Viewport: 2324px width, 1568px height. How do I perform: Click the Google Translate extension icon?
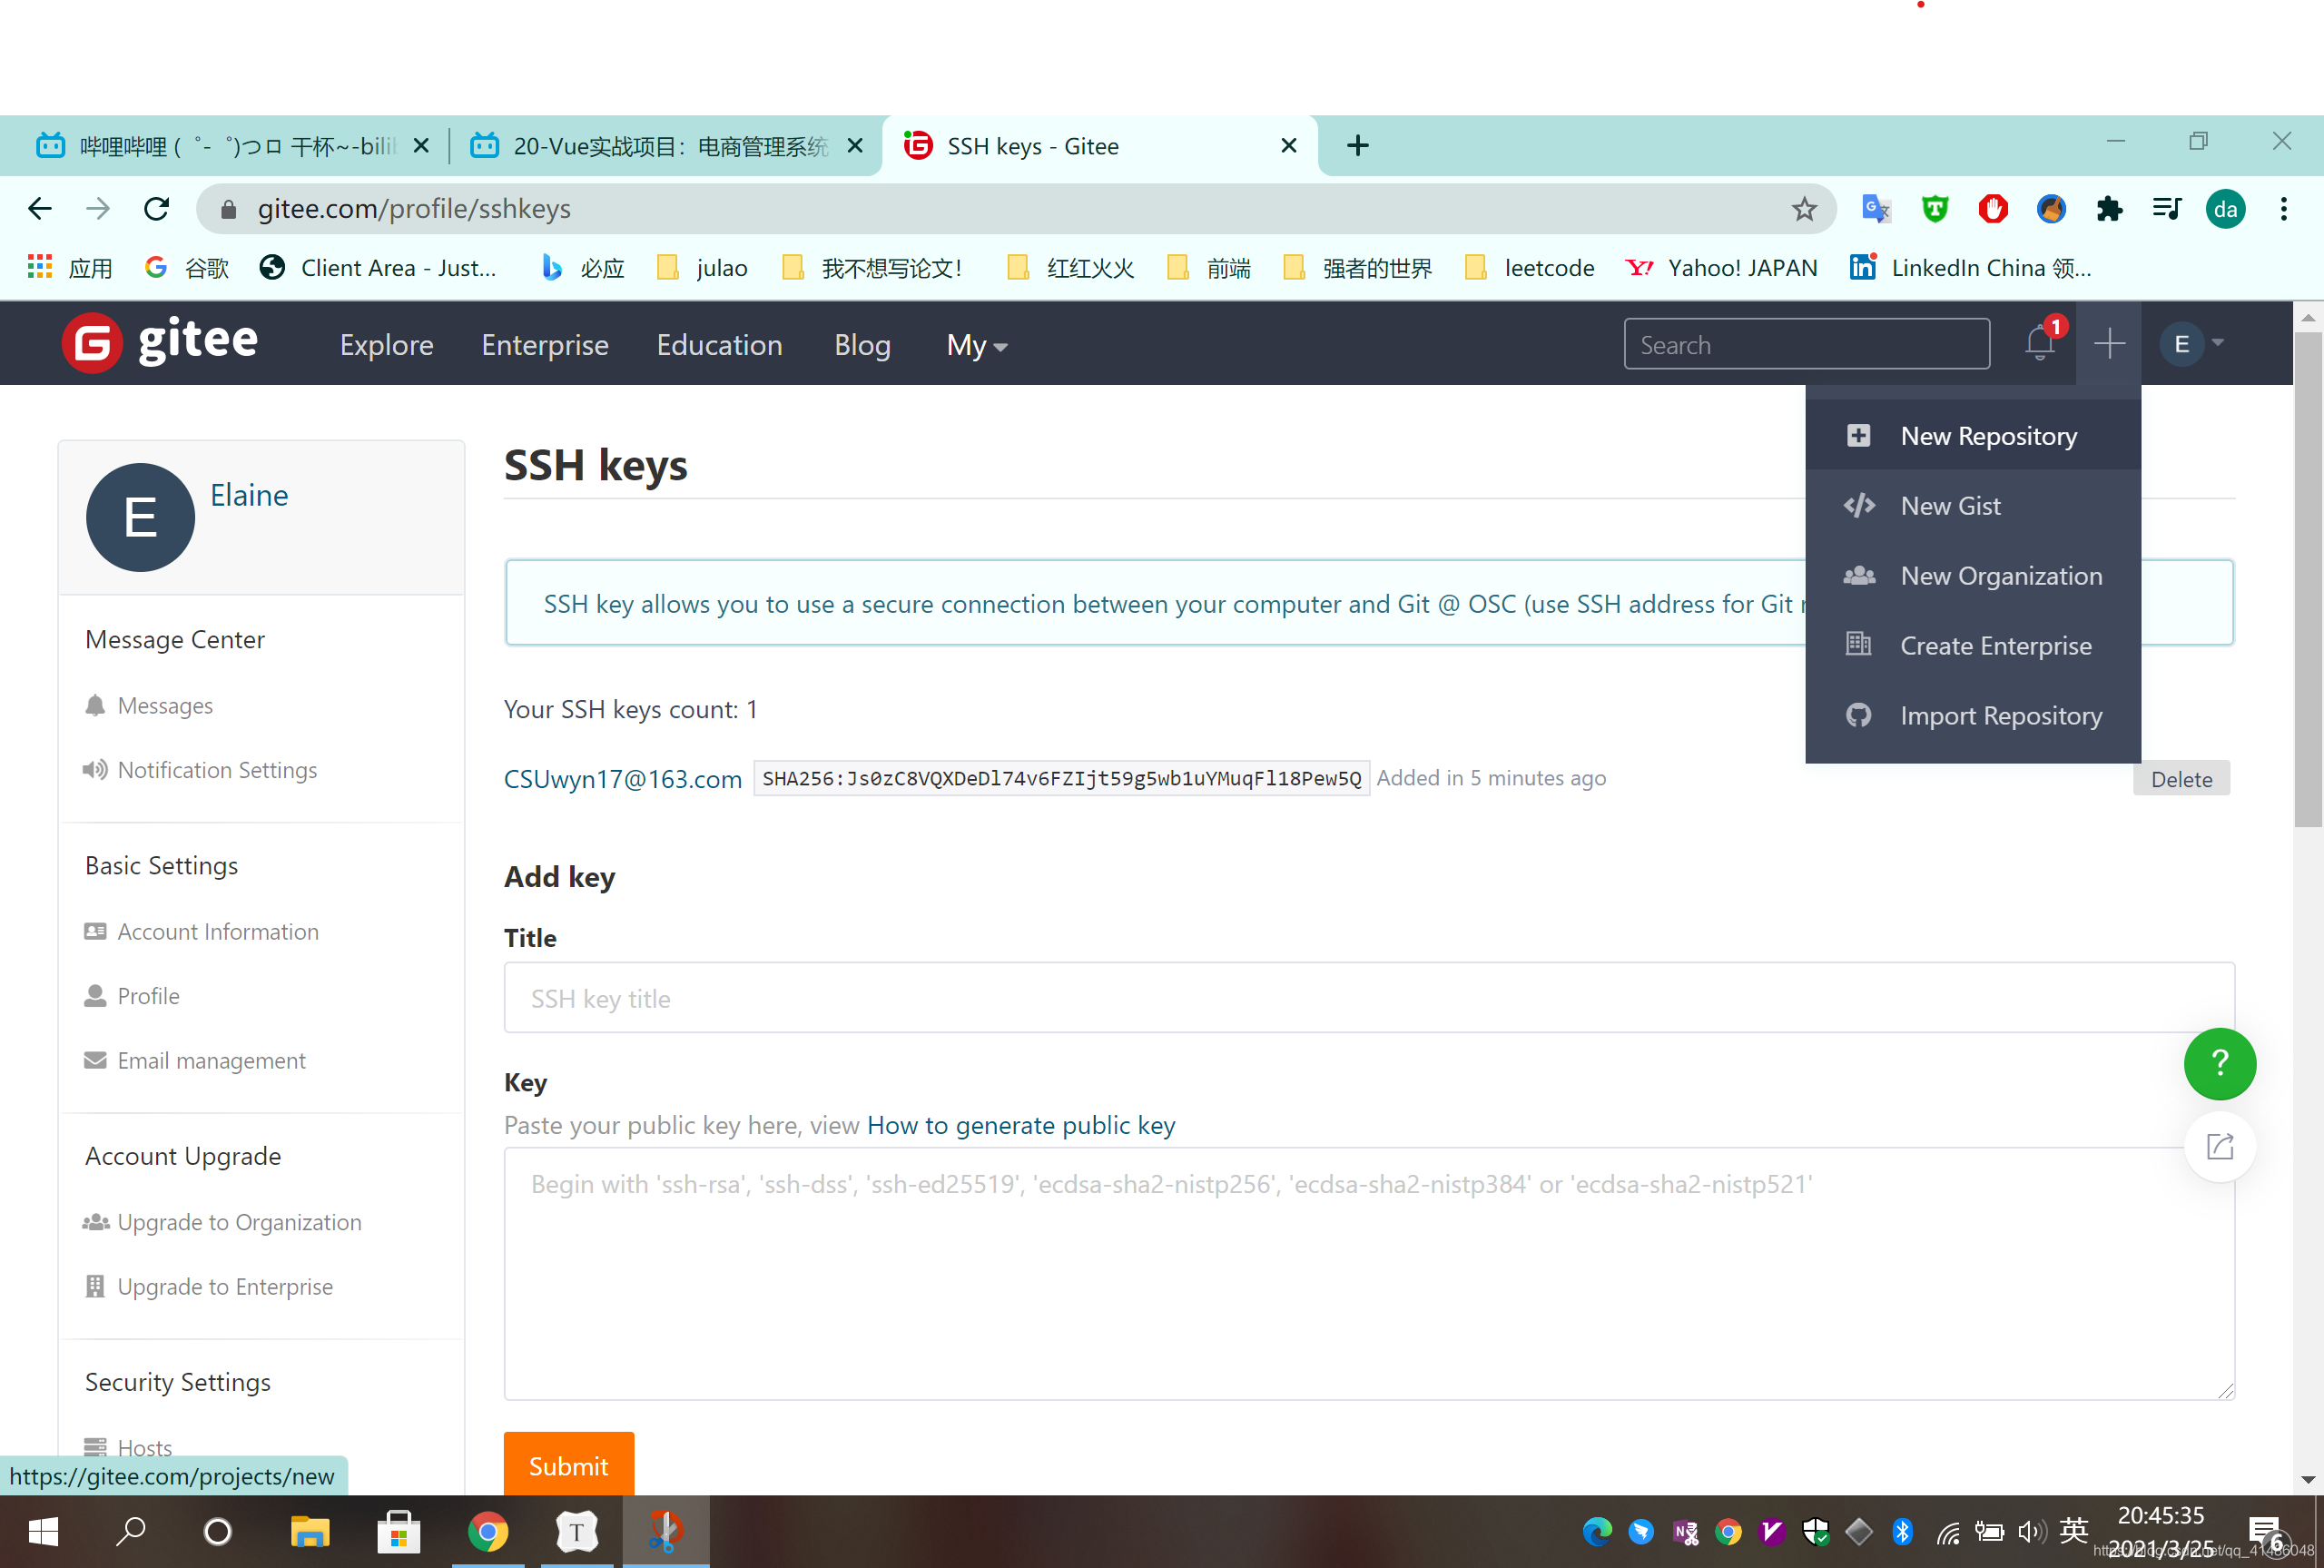point(1876,209)
